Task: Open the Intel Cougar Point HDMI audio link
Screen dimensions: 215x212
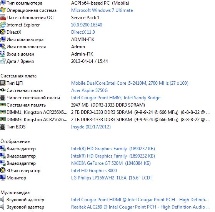Action: coord(140,200)
